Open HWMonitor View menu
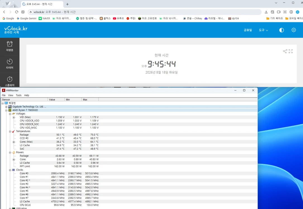Viewport: 303px width, 209px height. (11, 95)
